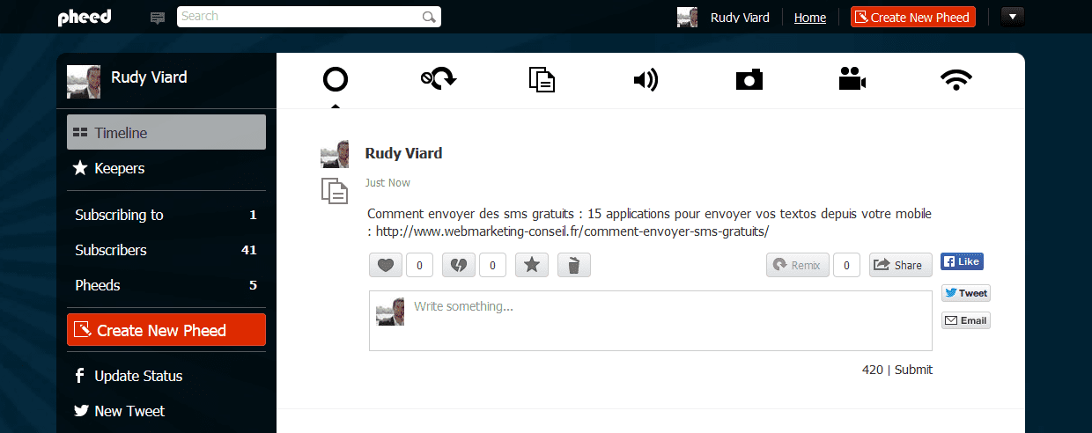Love the pheed with heart icon
Screen dimensions: 1092x433
point(385,265)
